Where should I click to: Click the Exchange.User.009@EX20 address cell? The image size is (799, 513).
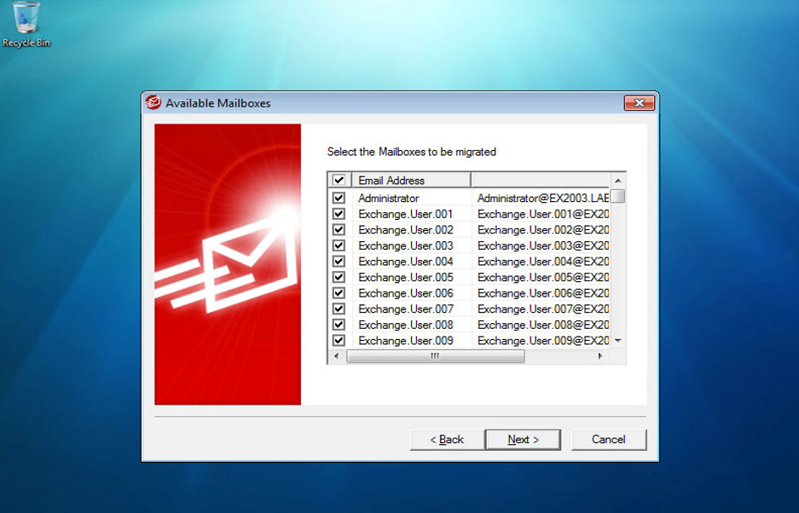click(541, 340)
